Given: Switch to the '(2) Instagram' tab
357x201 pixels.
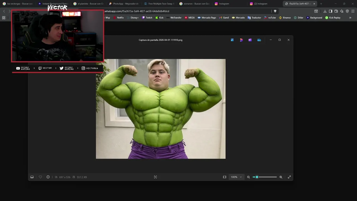Looking at the screenshot, I should click(x=266, y=4).
